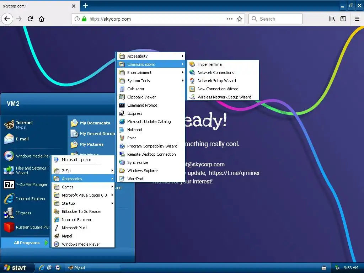The width and height of the screenshot is (364, 273).
Task: Click the Accessories folder in All Programs
Action: click(83, 179)
